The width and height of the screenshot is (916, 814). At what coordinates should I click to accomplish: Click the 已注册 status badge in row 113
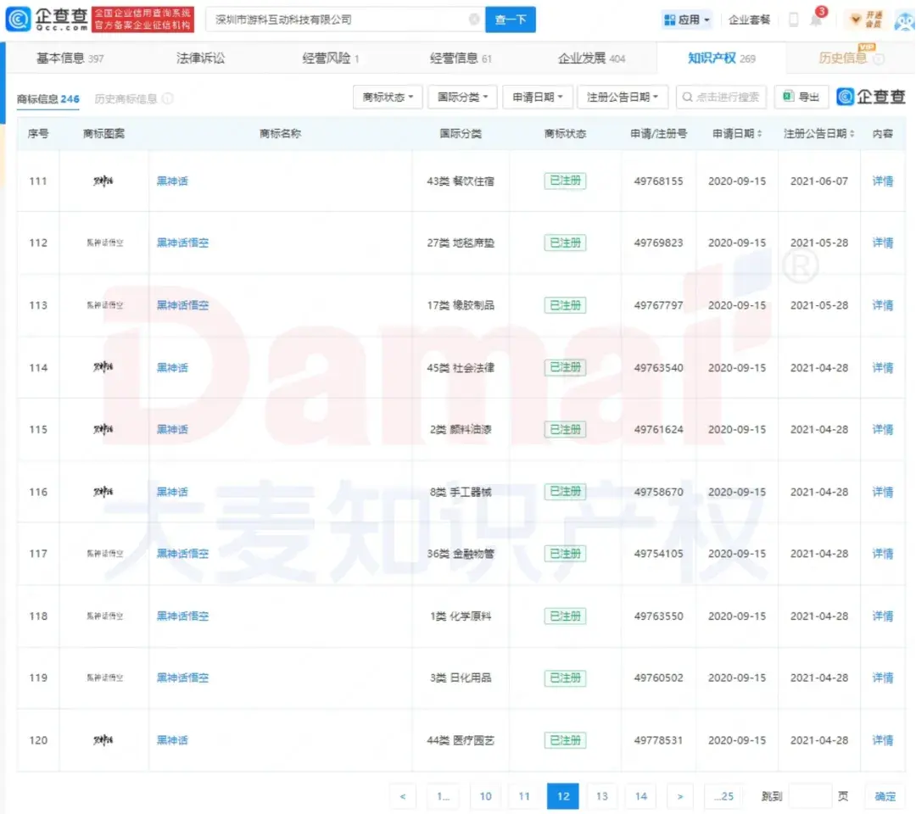tap(565, 305)
